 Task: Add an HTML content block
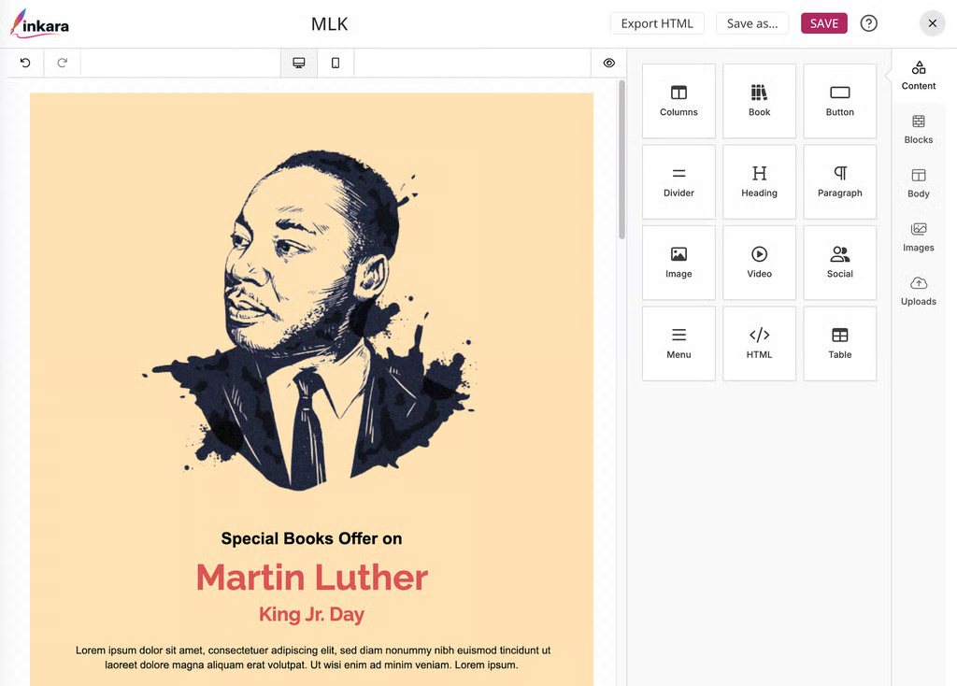click(x=759, y=344)
